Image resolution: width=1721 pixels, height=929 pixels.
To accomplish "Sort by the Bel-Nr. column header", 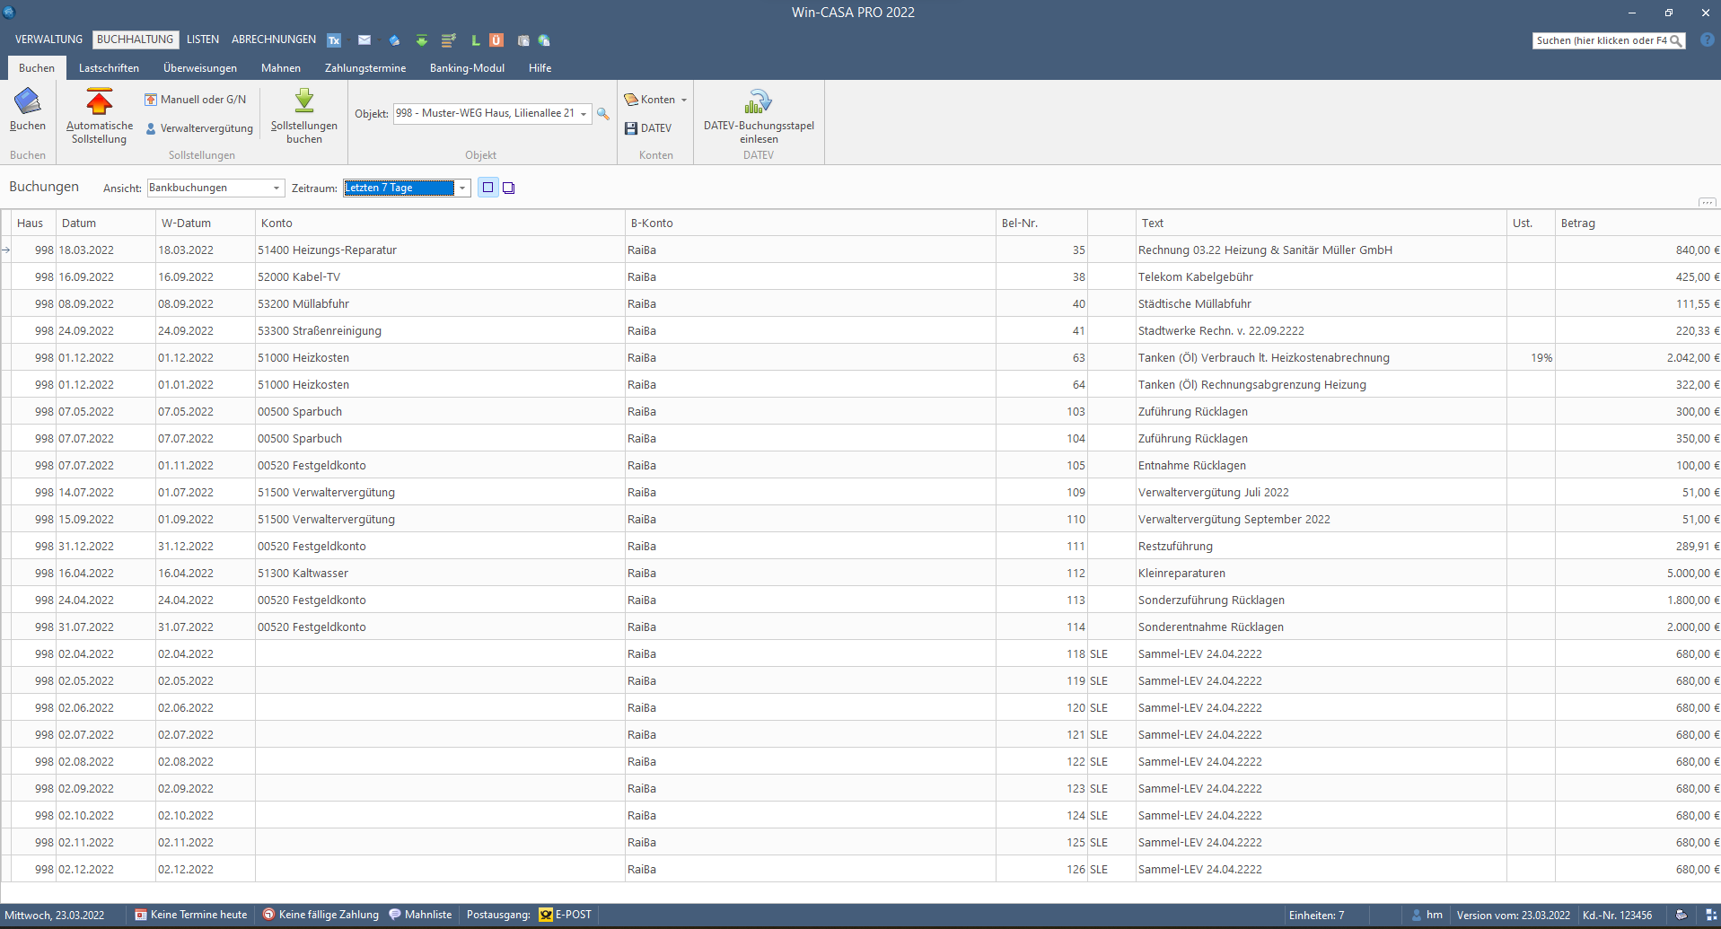I will [x=1041, y=223].
